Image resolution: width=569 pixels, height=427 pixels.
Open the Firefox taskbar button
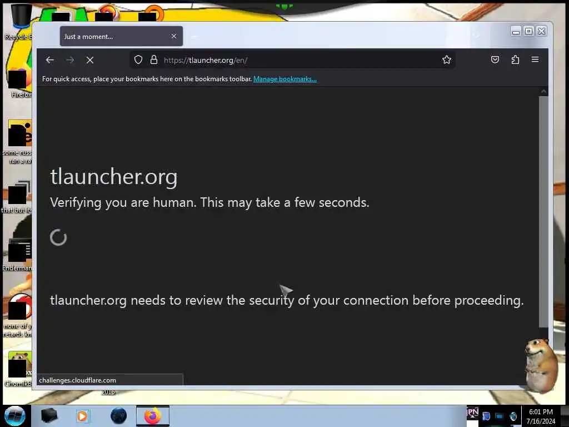153,416
